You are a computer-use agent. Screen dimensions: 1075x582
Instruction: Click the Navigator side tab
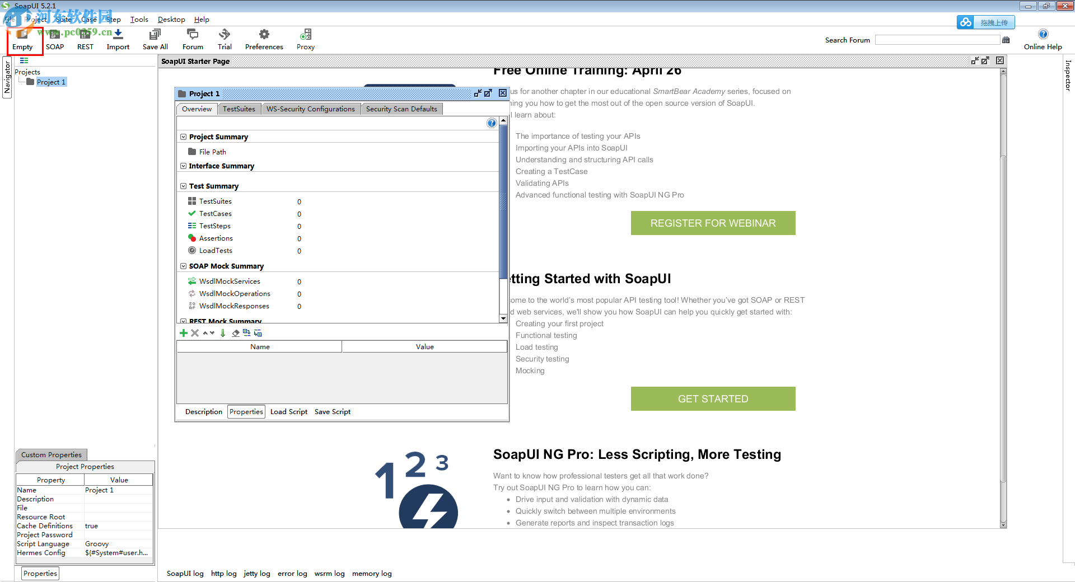point(7,77)
